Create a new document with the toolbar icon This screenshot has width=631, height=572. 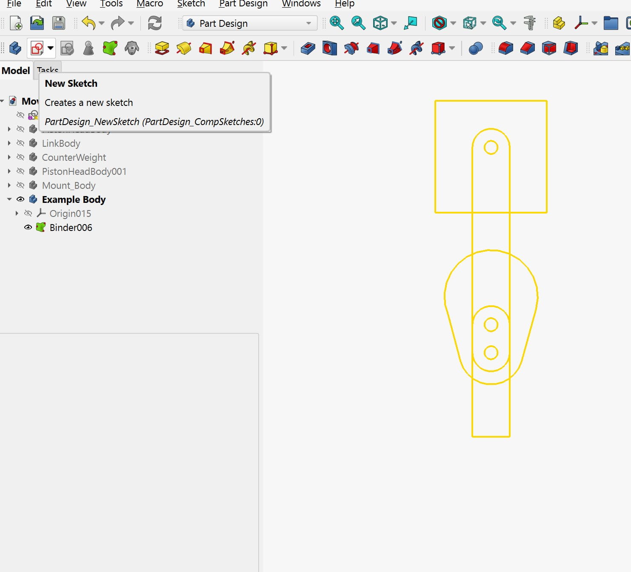click(x=16, y=23)
